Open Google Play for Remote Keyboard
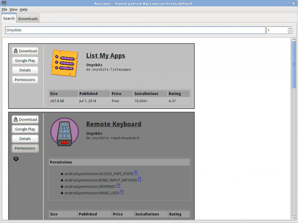The height and width of the screenshot is (223, 298). click(x=25, y=129)
